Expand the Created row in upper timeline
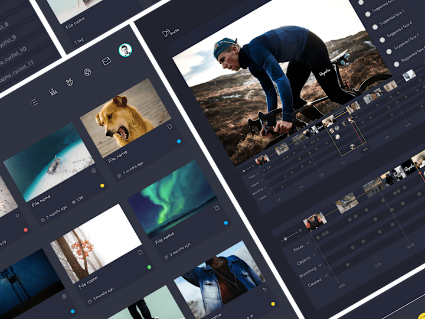Screen dimensions: 425x319 coord(269,193)
